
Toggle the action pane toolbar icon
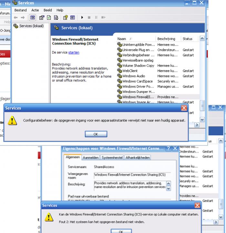click(72, 17)
